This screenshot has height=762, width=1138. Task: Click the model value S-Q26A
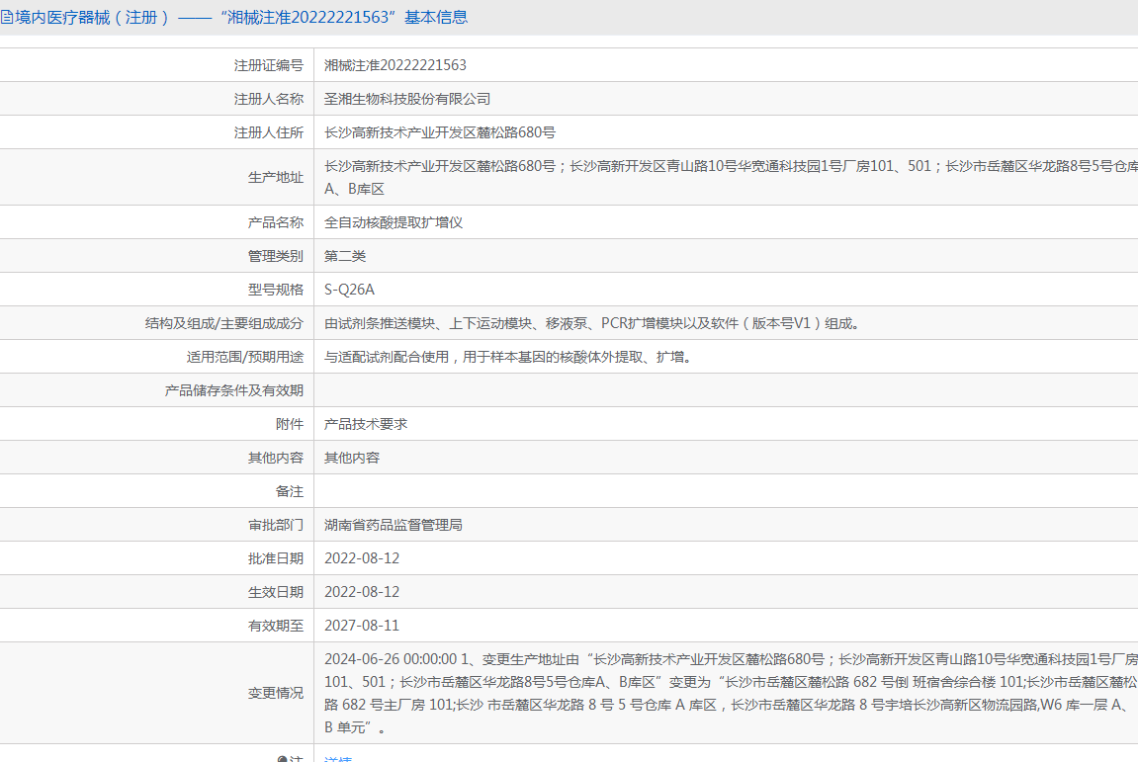(x=349, y=290)
